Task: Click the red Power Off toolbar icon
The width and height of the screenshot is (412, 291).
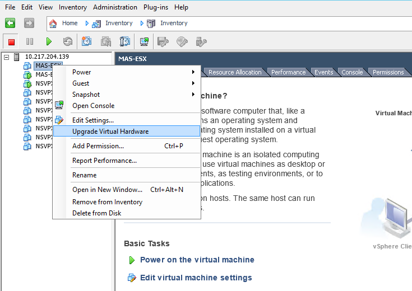Action: 11,42
